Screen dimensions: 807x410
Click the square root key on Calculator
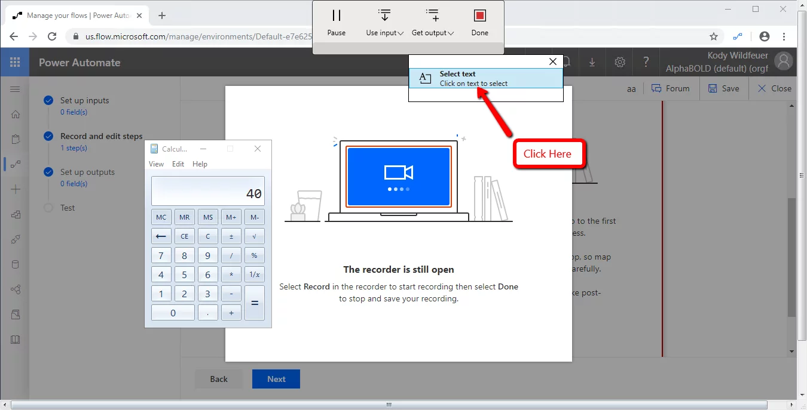(x=255, y=236)
